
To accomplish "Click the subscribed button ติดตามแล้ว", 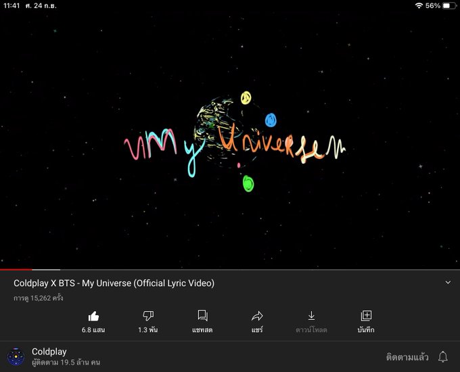I will click(407, 357).
